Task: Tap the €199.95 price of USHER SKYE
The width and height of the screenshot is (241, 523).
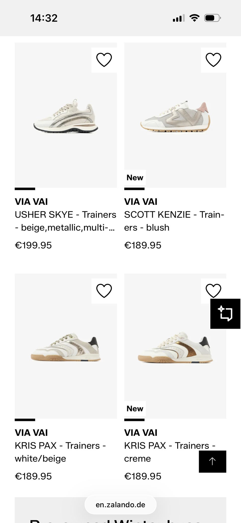Action: pos(33,245)
